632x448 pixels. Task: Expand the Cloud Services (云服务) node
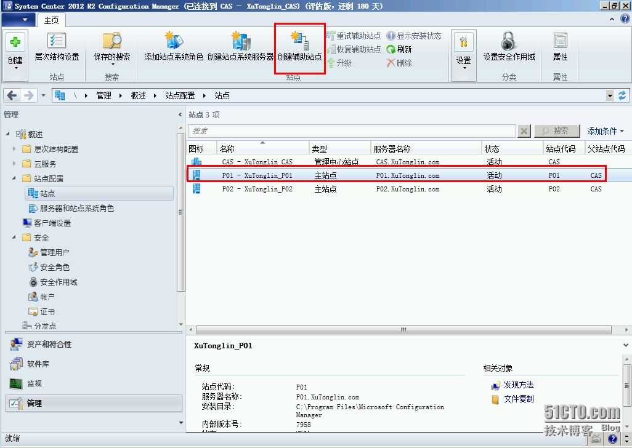pos(14,164)
